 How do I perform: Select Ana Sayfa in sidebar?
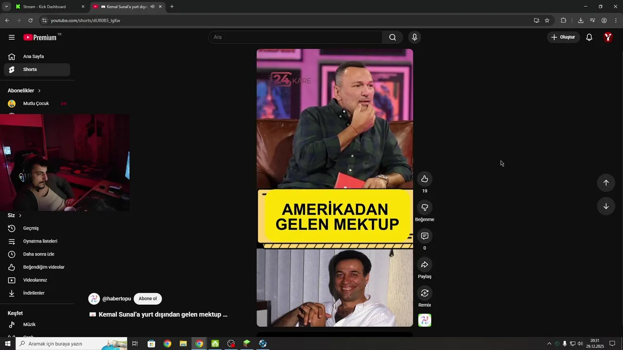37,56
